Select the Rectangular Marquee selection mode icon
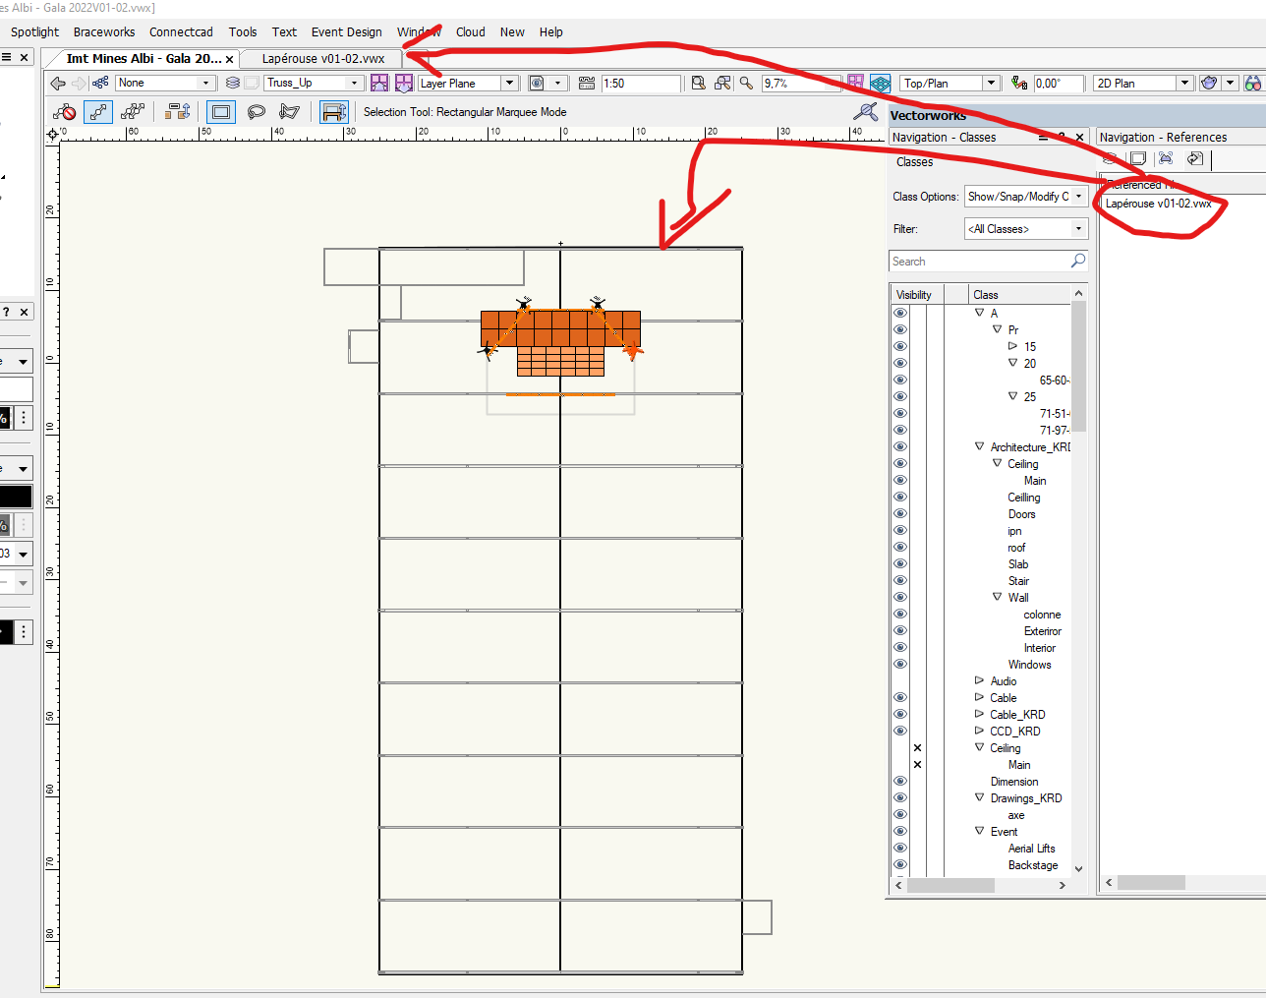The width and height of the screenshot is (1266, 998). pyautogui.click(x=220, y=111)
